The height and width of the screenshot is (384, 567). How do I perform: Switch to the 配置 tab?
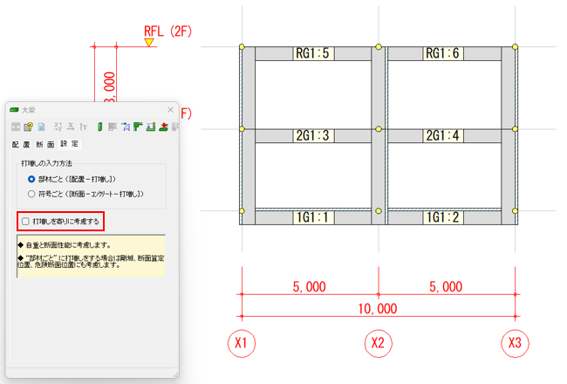coord(21,144)
